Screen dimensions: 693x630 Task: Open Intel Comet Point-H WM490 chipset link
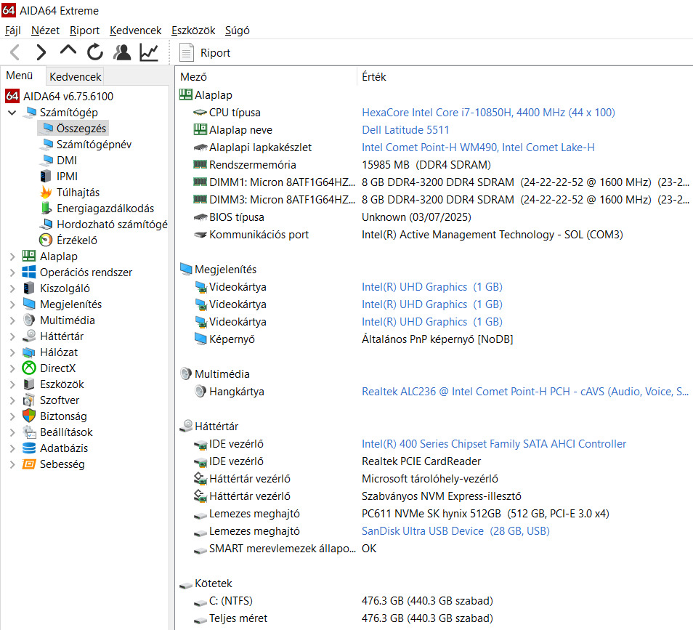[x=478, y=148]
